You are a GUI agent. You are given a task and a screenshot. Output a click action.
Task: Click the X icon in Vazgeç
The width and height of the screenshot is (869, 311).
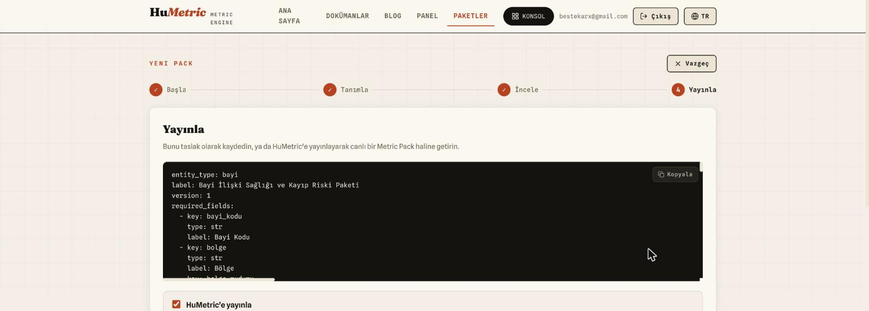tap(678, 64)
